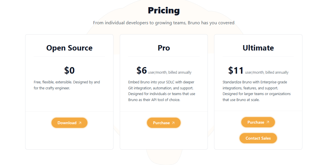Click the arrow icon on Download button
Image resolution: width=317 pixels, height=165 pixels.
tap(80, 123)
